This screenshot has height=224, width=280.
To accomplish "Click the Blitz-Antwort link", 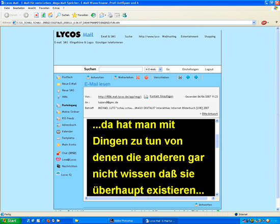I will [210, 114].
